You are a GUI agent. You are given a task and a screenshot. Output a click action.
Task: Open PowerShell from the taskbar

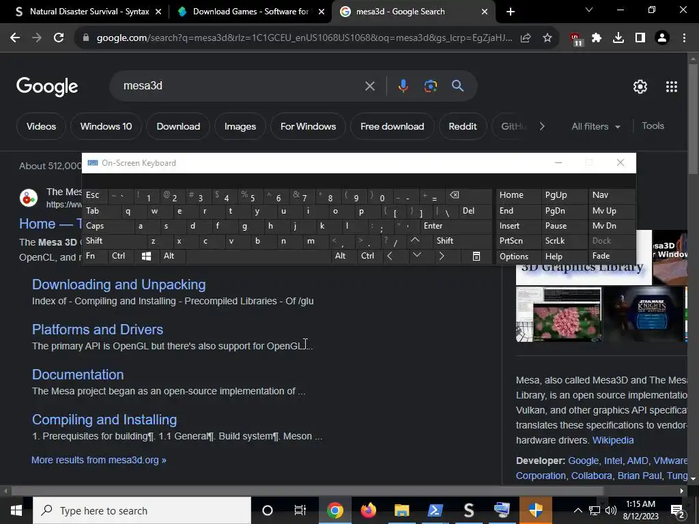435,510
